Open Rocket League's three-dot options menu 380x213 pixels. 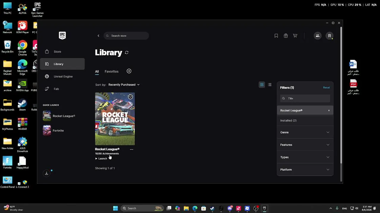(132, 149)
